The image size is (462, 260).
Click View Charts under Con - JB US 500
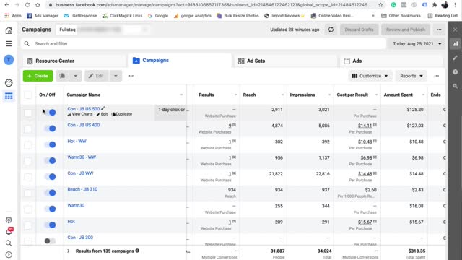click(x=80, y=114)
